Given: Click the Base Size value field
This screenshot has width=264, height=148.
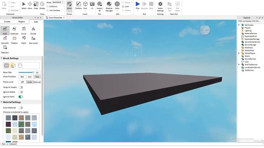Looking at the screenshot, I should 38,72.
